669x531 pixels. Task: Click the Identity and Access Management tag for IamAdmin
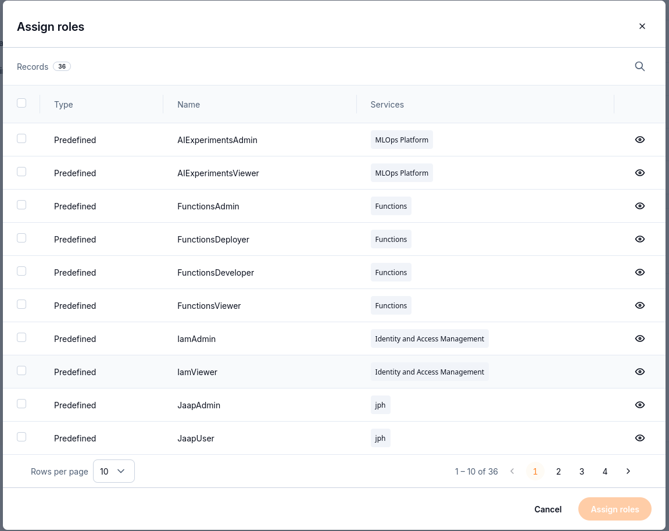[x=429, y=338]
